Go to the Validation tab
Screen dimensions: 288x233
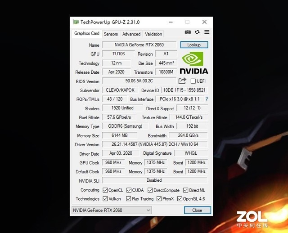click(x=153, y=34)
